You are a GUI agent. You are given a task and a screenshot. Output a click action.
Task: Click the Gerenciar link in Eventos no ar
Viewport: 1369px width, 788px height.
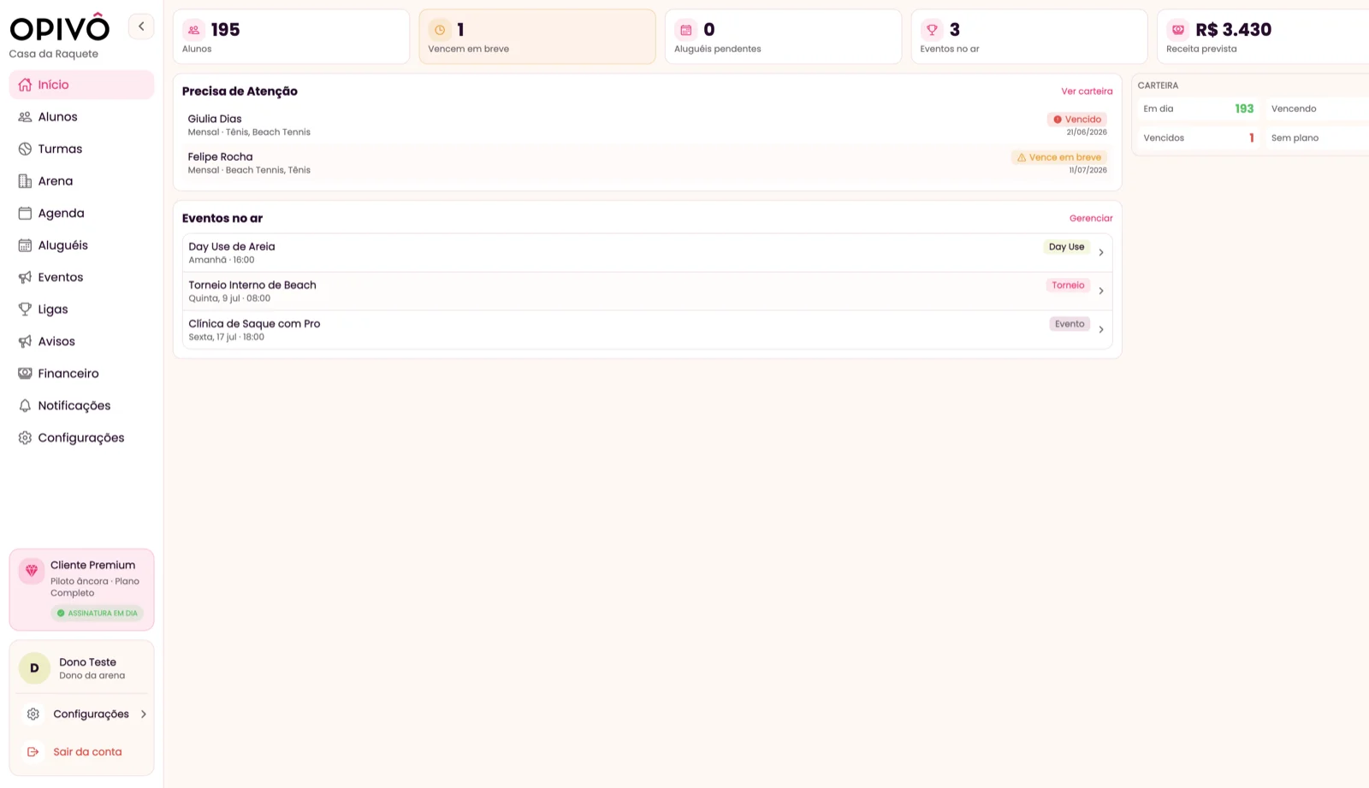click(1091, 218)
